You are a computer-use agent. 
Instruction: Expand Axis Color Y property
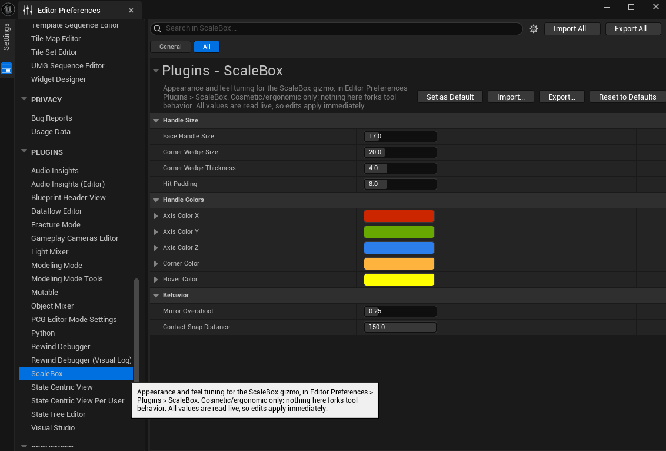coord(156,231)
